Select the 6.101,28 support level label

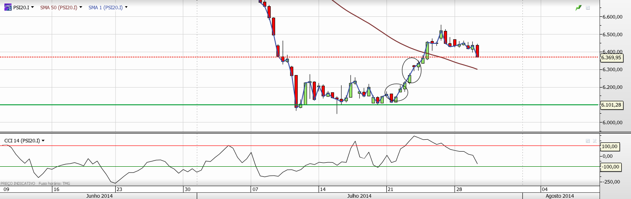[612, 105]
